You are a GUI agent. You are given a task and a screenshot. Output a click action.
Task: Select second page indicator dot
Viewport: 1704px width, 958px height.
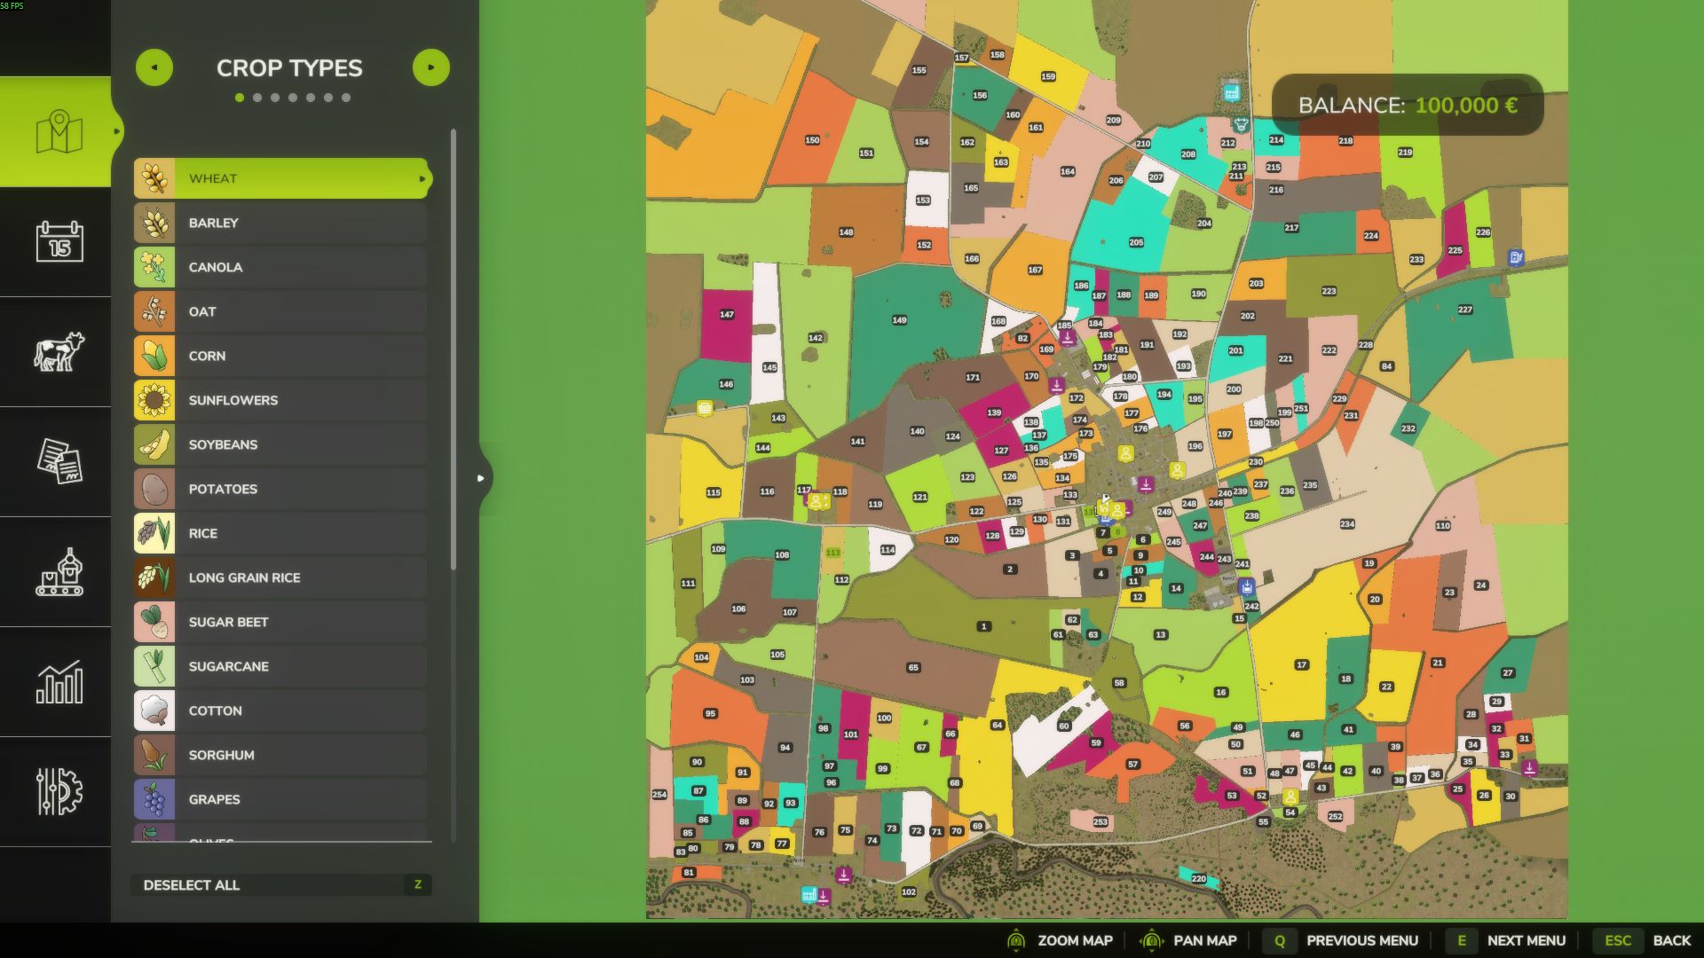257,98
